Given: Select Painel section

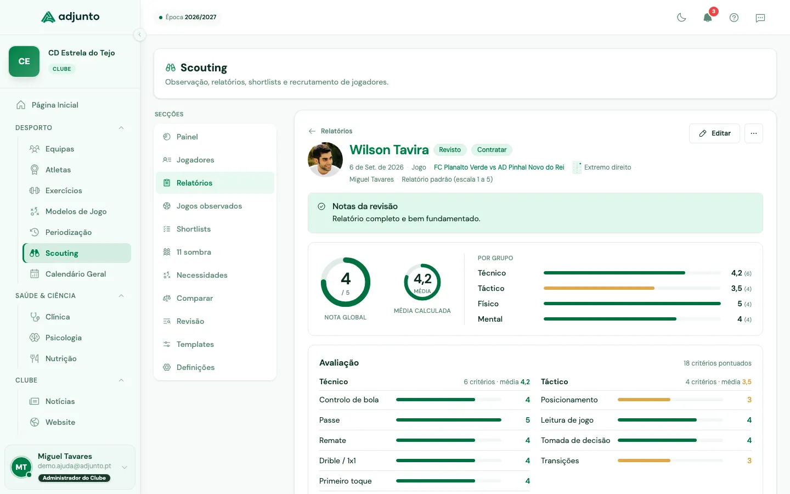Looking at the screenshot, I should (215, 137).
